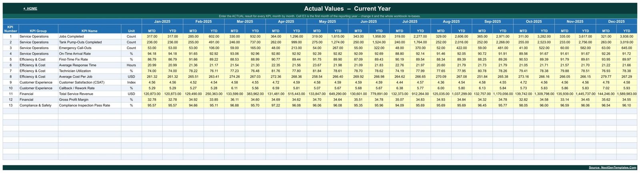Click First-Time Fix Rate Dec MTD value 93.95
640x173 pixels.
606,59
